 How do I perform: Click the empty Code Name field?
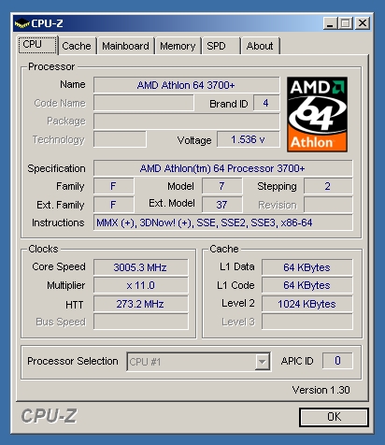pos(144,103)
